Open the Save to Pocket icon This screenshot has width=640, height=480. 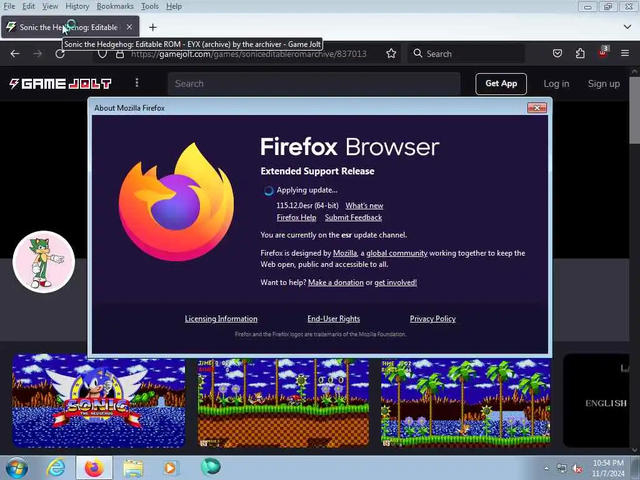557,54
